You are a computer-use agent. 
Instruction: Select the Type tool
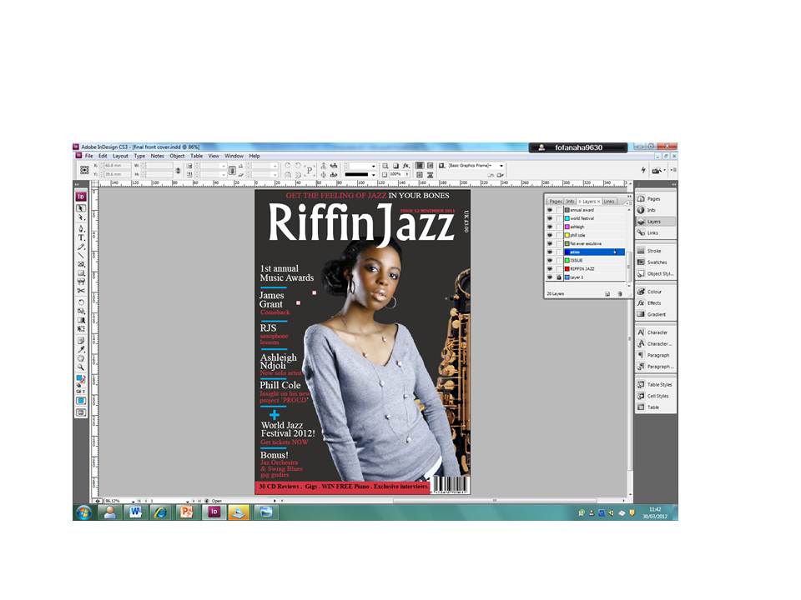click(81, 237)
